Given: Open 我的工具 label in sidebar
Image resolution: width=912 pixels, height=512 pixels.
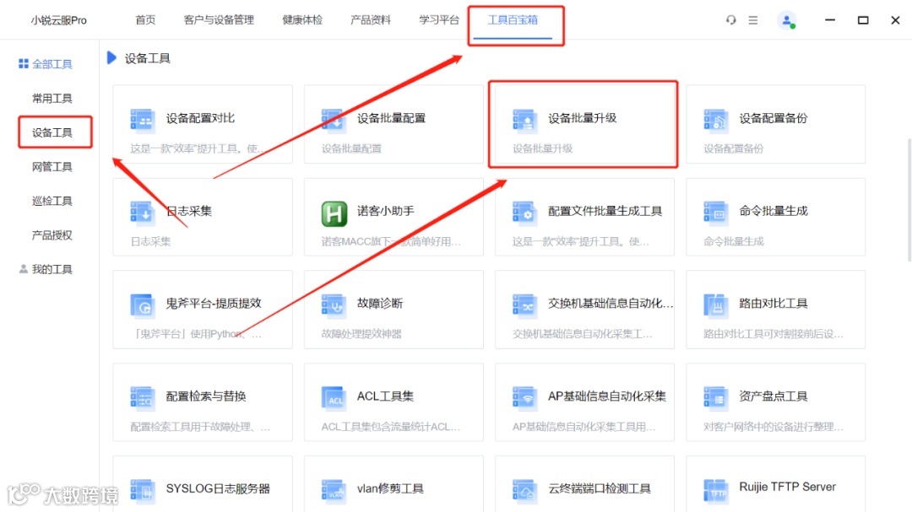Looking at the screenshot, I should [52, 269].
